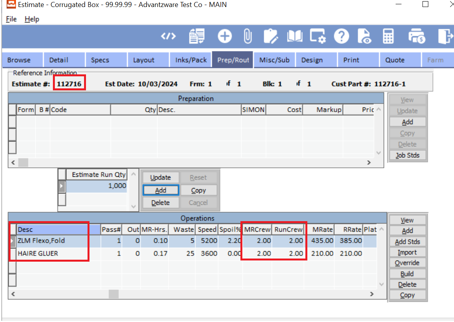This screenshot has height=322, width=454.
Task: Switch to the Inks/Pack tab
Action: pyautogui.click(x=190, y=60)
